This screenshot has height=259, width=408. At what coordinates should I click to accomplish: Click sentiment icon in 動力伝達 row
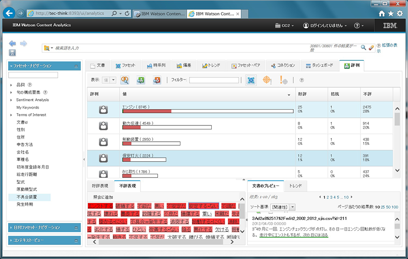tap(103, 126)
